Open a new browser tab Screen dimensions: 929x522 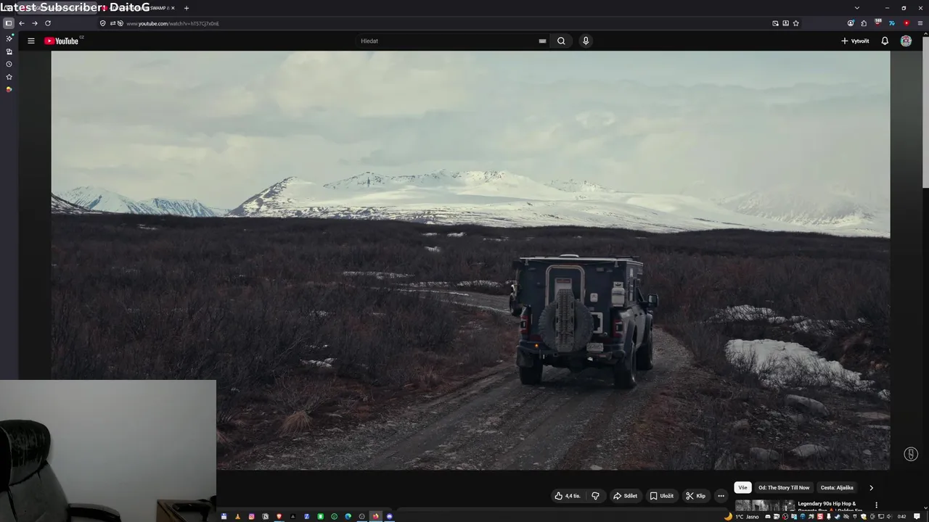point(187,8)
